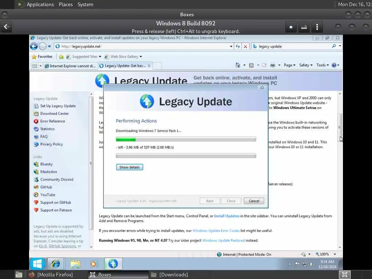Viewport: 372px width, 279px height.
Task: Click the IE Help question icon
Action: pyautogui.click(x=334, y=65)
